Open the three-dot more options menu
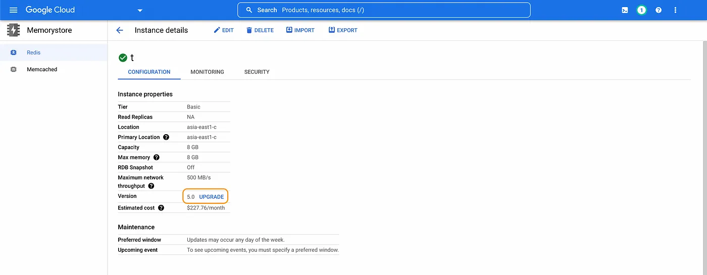The height and width of the screenshot is (275, 707). coord(675,10)
